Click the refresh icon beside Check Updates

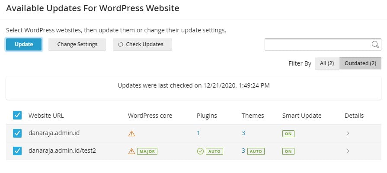121,44
